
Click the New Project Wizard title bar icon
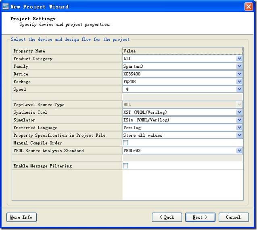coord(6,6)
